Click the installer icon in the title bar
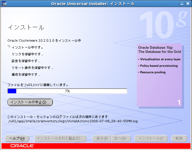 pyautogui.click(x=4, y=4)
